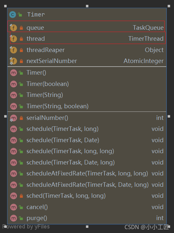The image size is (174, 233).
Task: Click the method icon for Timer() constructor
Action: 14,73
